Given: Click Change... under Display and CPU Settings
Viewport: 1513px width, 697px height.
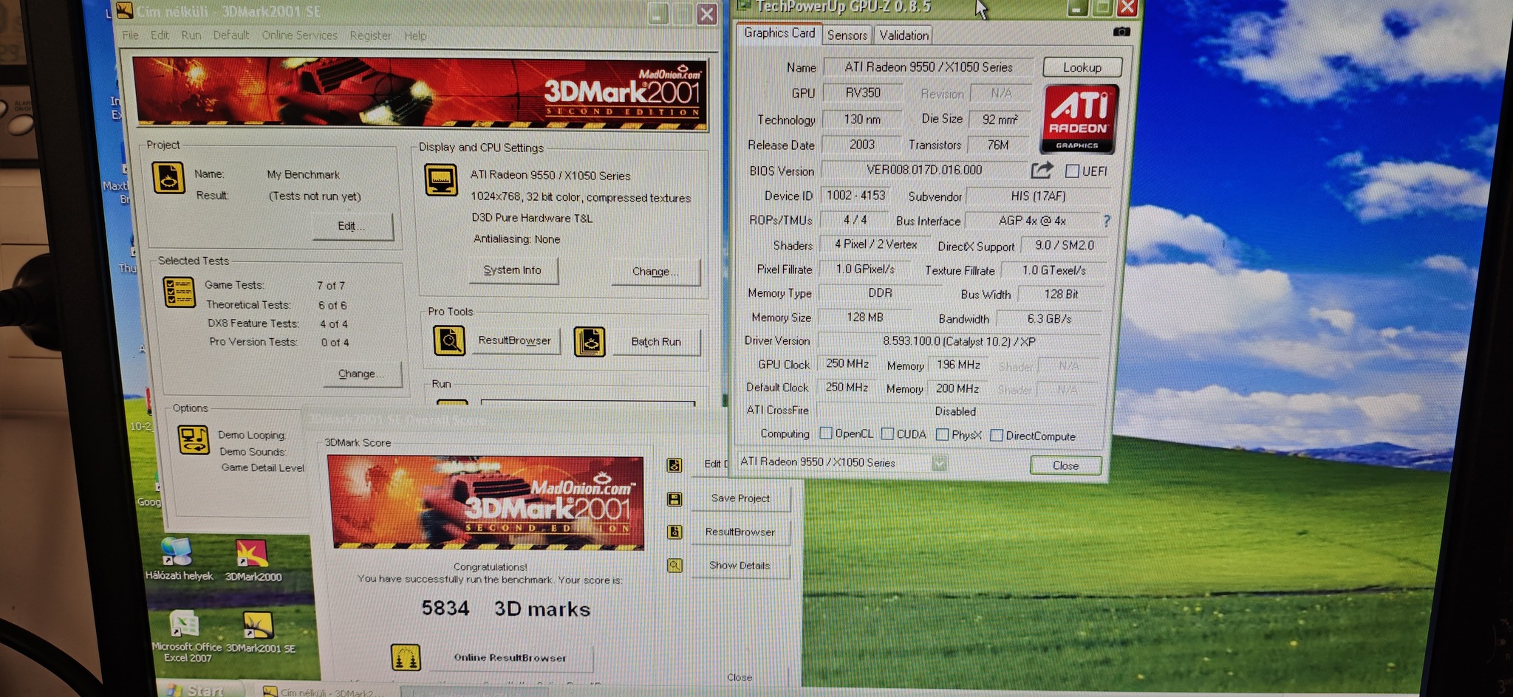Looking at the screenshot, I should [x=655, y=272].
